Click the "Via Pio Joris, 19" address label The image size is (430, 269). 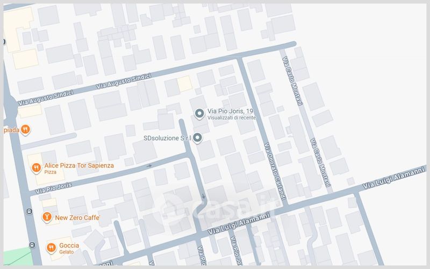(x=231, y=111)
